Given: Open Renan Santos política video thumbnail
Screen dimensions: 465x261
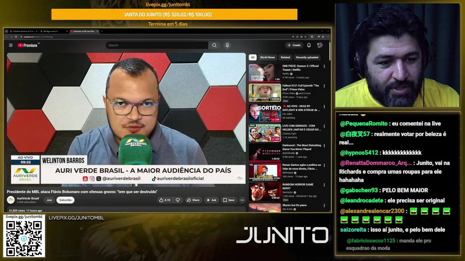Looking at the screenshot, I should coord(265,172).
